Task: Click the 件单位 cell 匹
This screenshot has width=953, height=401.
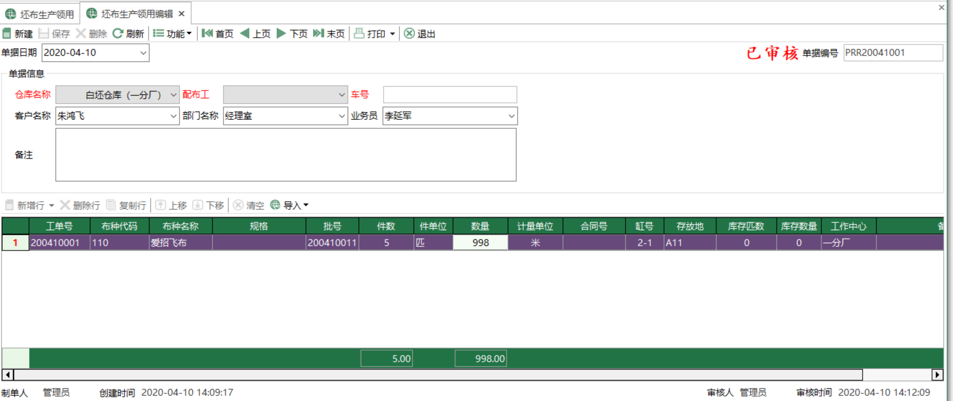Action: 433,243
